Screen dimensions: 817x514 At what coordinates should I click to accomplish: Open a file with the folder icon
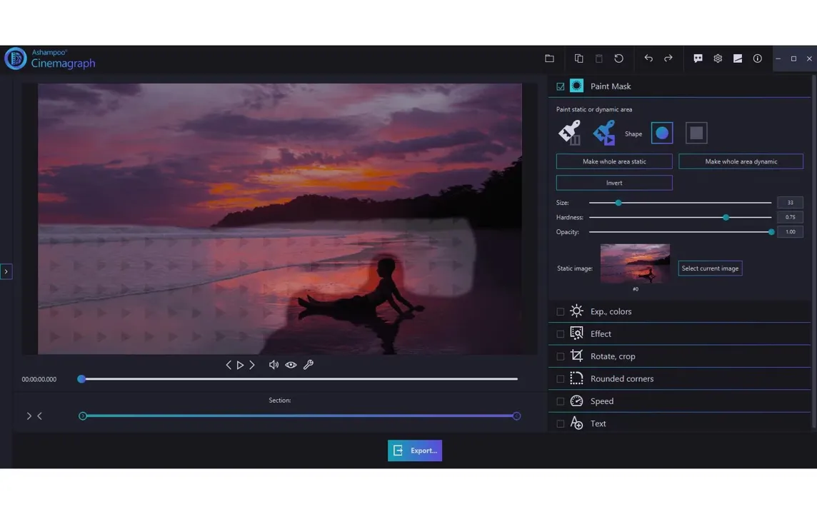[549, 59]
